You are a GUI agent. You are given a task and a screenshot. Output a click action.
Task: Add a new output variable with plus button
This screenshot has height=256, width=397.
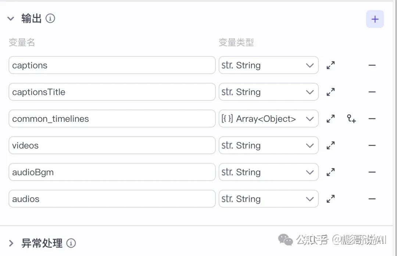tap(375, 19)
